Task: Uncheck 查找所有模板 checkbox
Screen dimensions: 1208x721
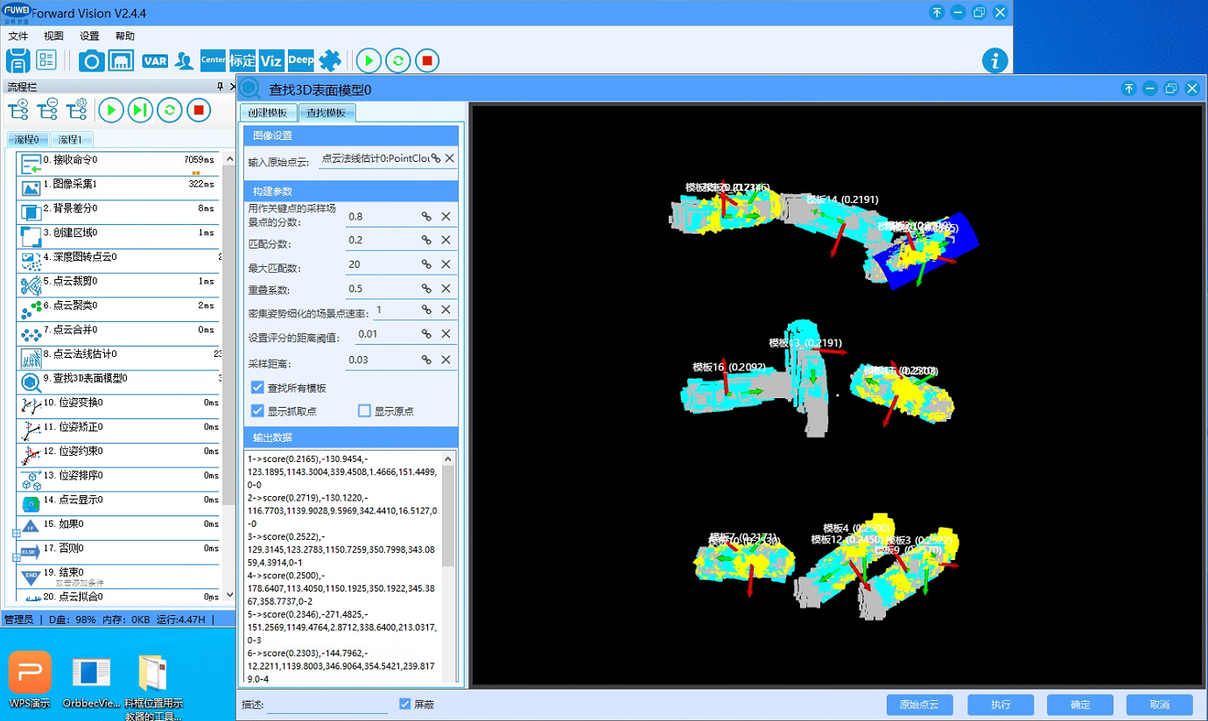Action: coord(257,388)
